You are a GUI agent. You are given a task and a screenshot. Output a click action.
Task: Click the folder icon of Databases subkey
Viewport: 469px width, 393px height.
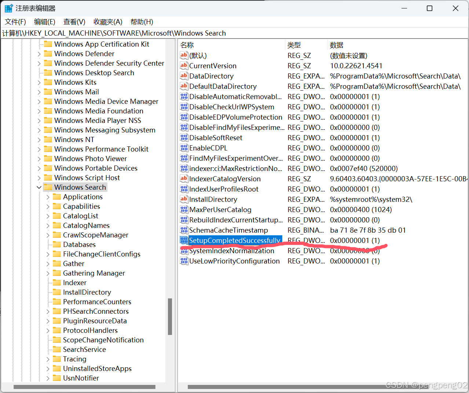pyautogui.click(x=57, y=244)
